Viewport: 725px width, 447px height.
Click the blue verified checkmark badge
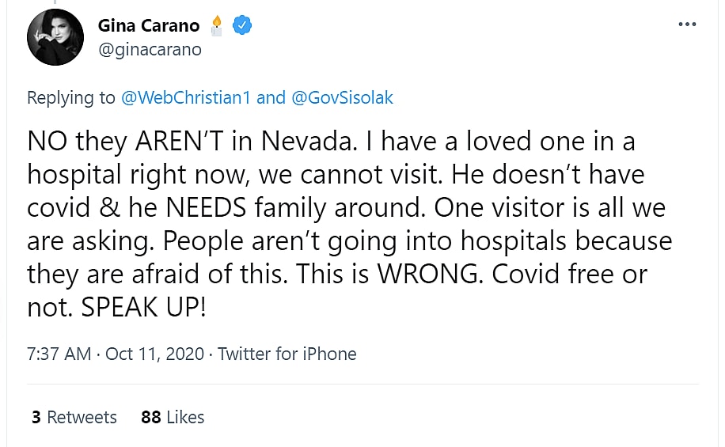tap(242, 26)
